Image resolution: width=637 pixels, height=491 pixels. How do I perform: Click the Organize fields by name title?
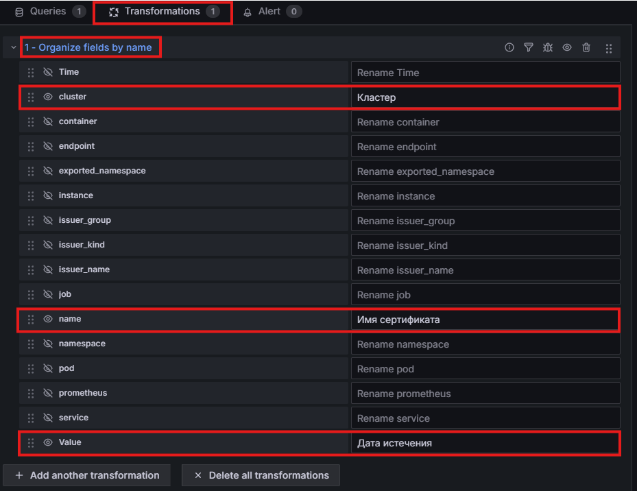click(x=88, y=47)
